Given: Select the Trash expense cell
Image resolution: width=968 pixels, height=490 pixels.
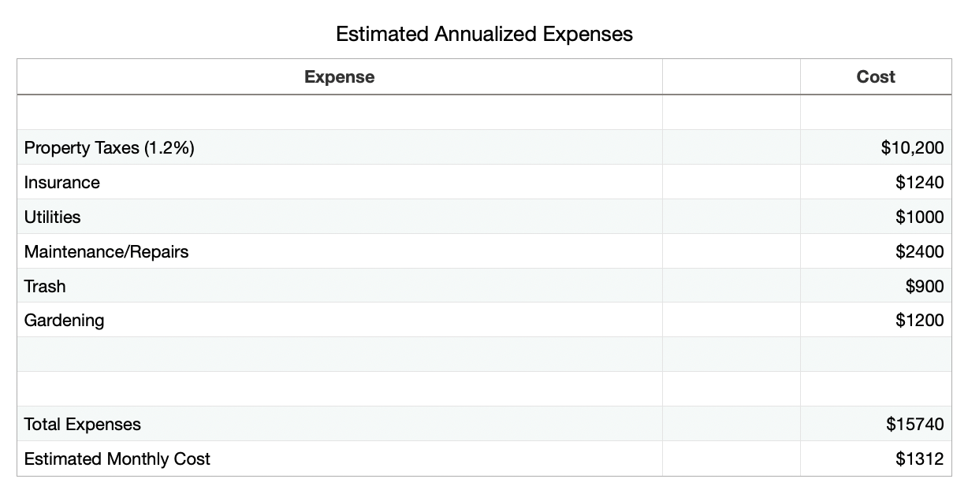Looking at the screenshot, I should [340, 286].
